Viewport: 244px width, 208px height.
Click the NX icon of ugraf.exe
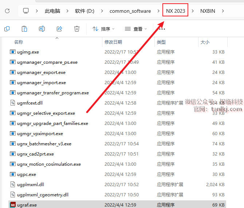pyautogui.click(x=13, y=205)
